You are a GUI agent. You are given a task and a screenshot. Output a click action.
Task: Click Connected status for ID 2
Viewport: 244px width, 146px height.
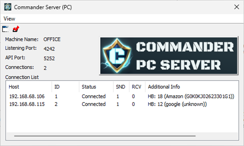[x=94, y=104]
